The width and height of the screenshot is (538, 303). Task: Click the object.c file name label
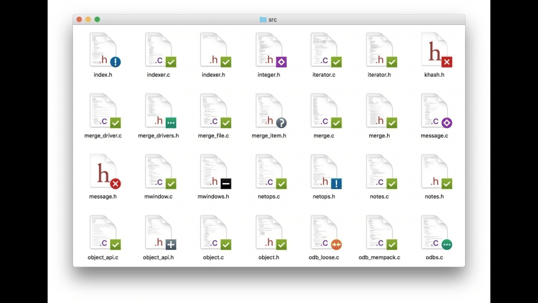(213, 257)
